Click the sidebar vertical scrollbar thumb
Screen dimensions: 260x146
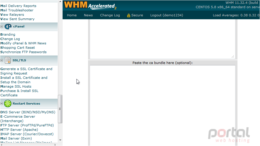click(60, 109)
